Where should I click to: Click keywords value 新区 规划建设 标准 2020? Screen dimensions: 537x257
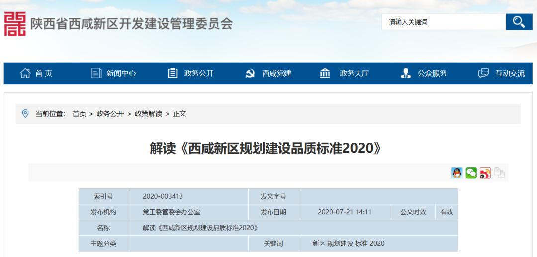[x=349, y=244]
